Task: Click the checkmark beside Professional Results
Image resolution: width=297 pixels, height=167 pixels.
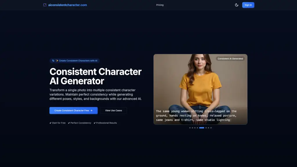Action: (94, 123)
